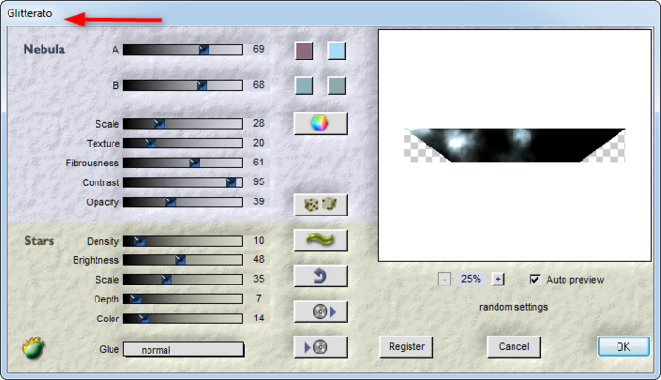Click the Nebula Scale value 28
Screen dimensions: 661x380
[x=259, y=123]
